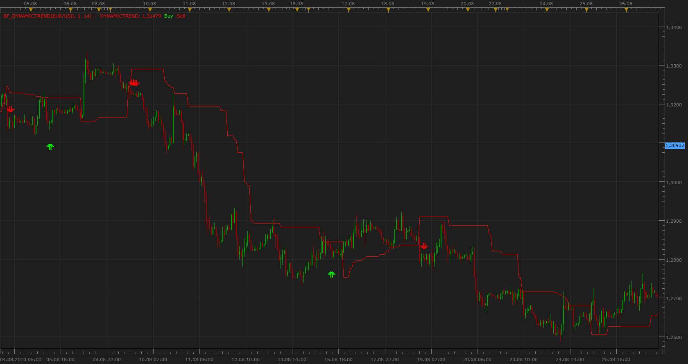Click the red Sell legend label
Viewport: 688px width, 364px height.
click(x=181, y=16)
